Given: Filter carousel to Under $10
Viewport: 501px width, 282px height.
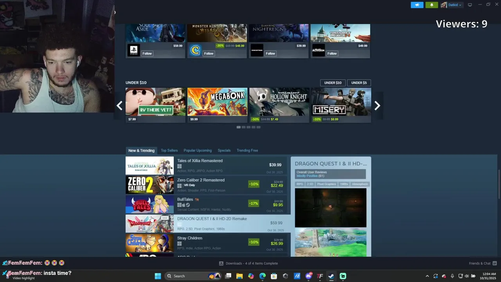Looking at the screenshot, I should coord(333,83).
